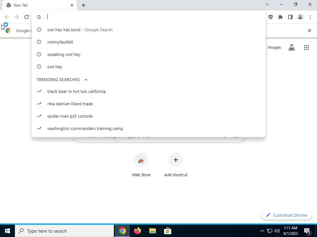This screenshot has height=237, width=317.
Task: Open the taskbar clock and date
Action: [290, 231]
